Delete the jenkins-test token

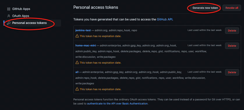click(232, 31)
